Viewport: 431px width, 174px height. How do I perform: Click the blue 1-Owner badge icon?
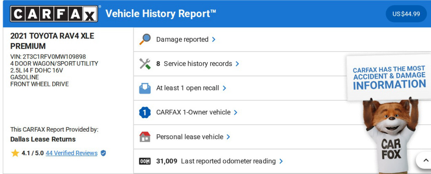[145, 112]
